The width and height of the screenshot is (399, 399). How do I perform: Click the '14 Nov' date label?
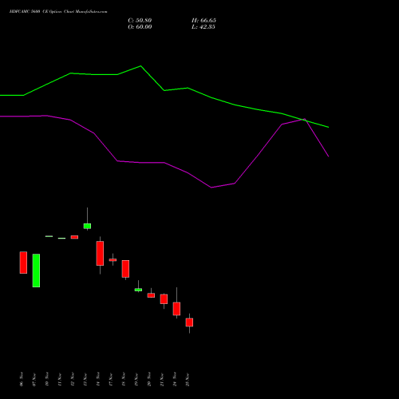[x=98, y=379]
